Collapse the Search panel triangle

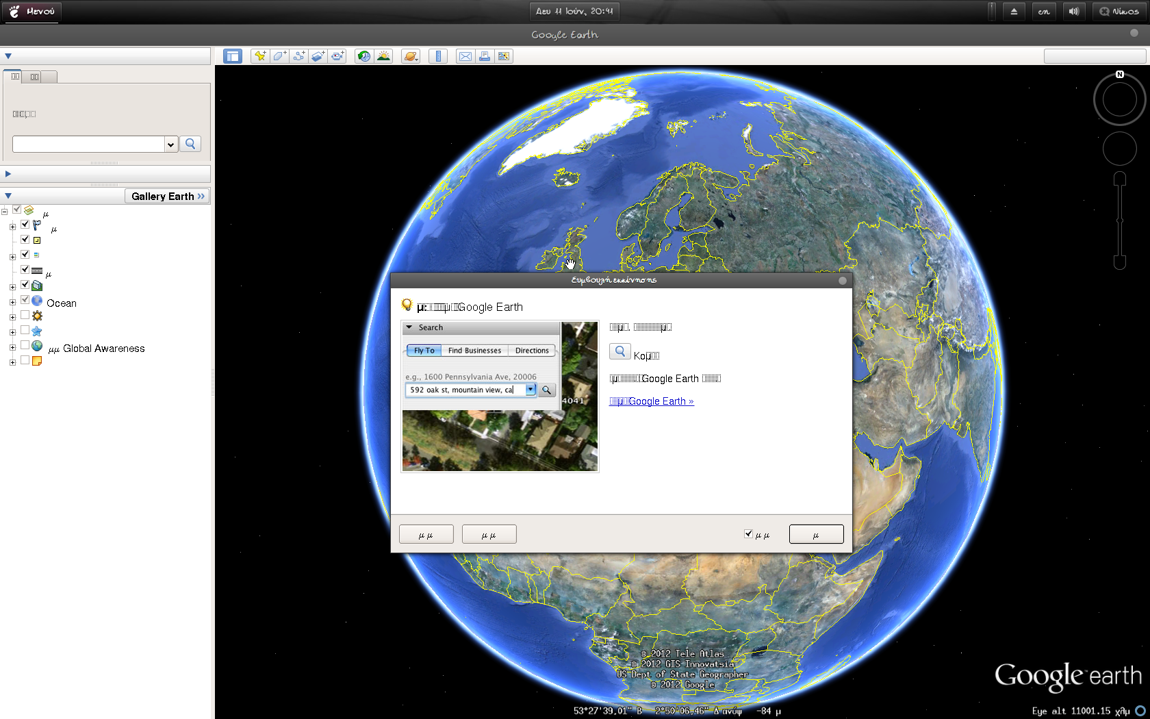[8, 56]
